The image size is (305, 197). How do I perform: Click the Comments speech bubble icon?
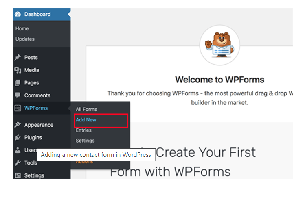(x=18, y=95)
